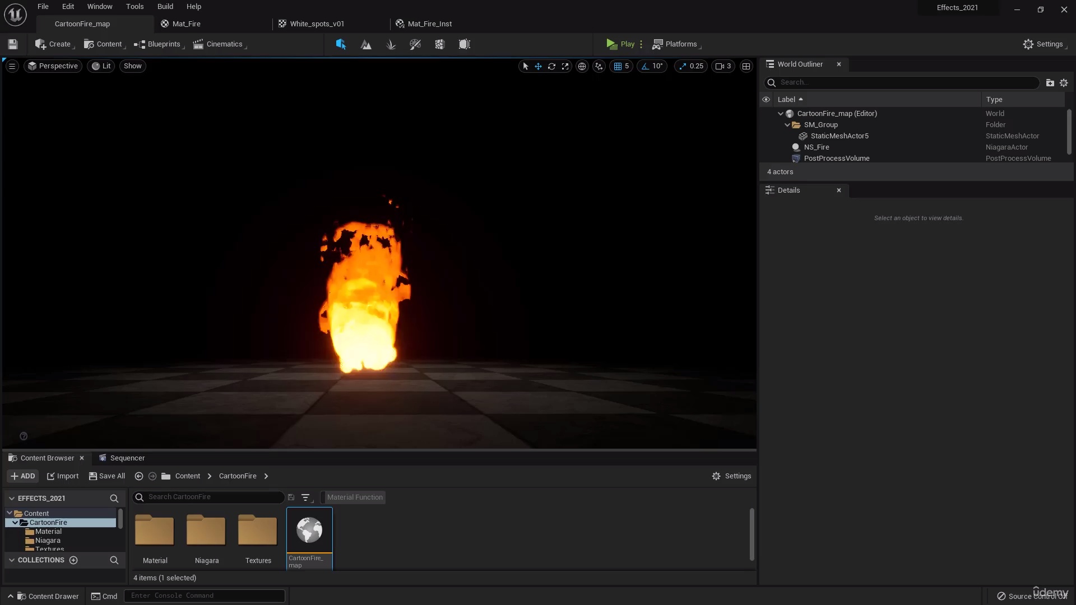Switch to Fracture mode
This screenshot has width=1076, height=605.
tap(439, 44)
